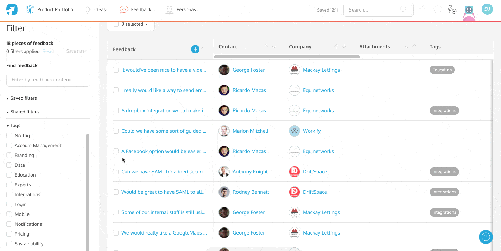Open the '0 selected' dropdown
Image resolution: width=501 pixels, height=251 pixels.
click(135, 24)
